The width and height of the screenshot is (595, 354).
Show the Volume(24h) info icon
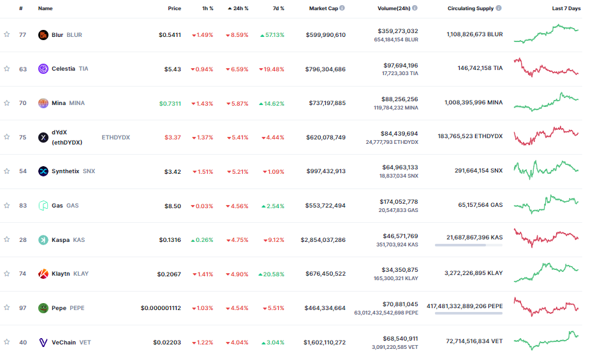point(415,8)
